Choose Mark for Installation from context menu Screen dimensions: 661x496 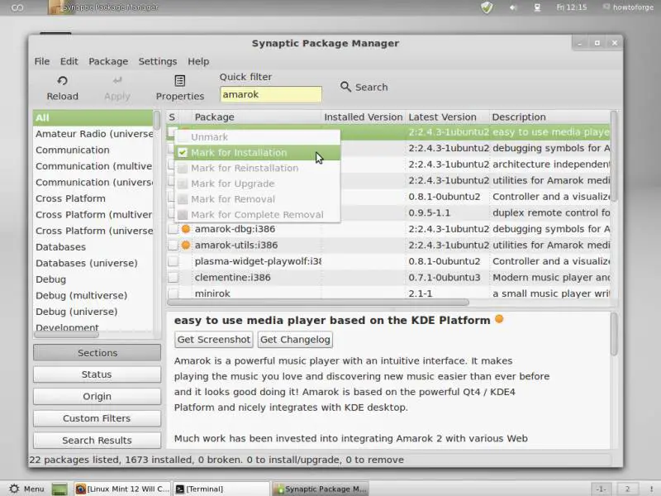click(x=239, y=153)
